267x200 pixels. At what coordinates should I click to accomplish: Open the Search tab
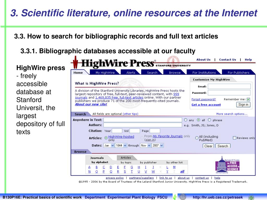coord(152,73)
